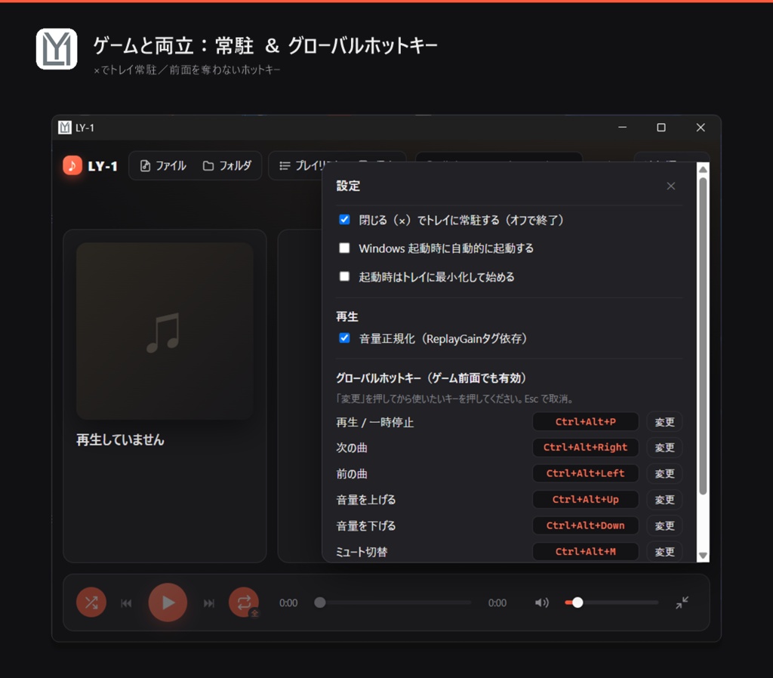The height and width of the screenshot is (678, 773).
Task: Change the ミュート切替 hotkey
Action: point(664,552)
